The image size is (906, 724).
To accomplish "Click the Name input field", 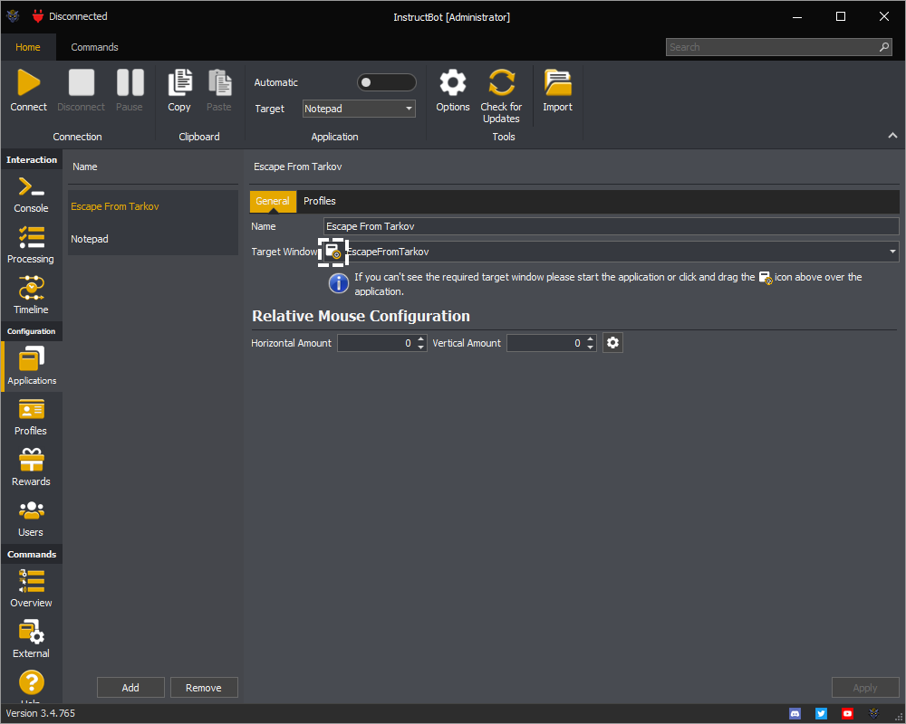I will (612, 226).
